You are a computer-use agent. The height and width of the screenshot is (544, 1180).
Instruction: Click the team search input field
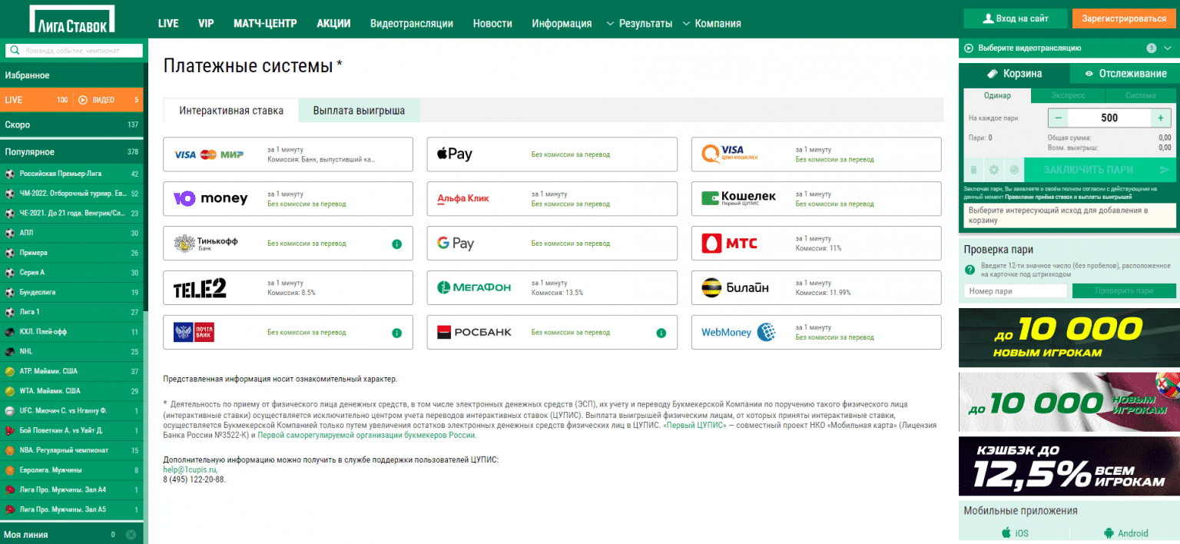[75, 51]
